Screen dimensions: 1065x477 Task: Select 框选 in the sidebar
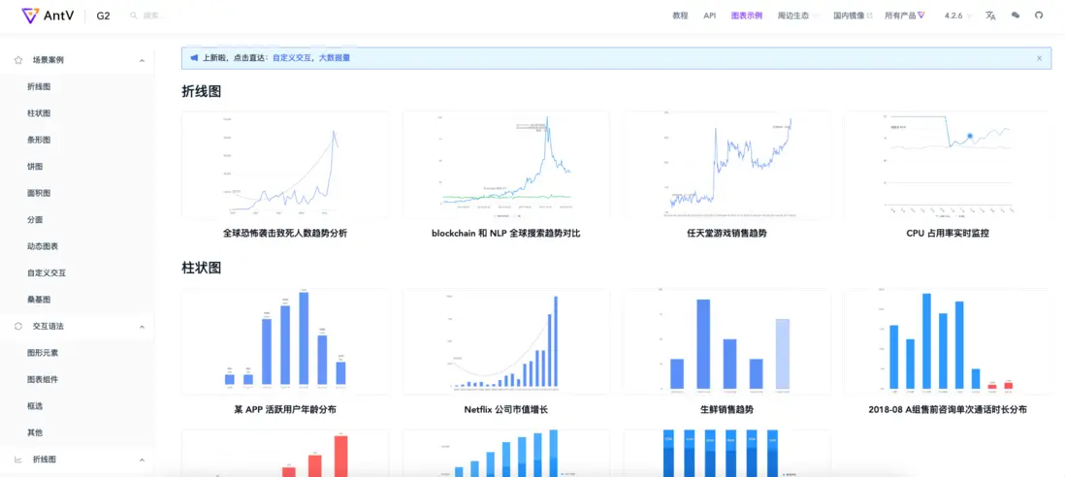[x=35, y=406]
